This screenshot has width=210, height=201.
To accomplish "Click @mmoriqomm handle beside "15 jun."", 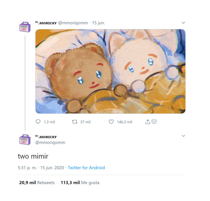I will [x=73, y=23].
